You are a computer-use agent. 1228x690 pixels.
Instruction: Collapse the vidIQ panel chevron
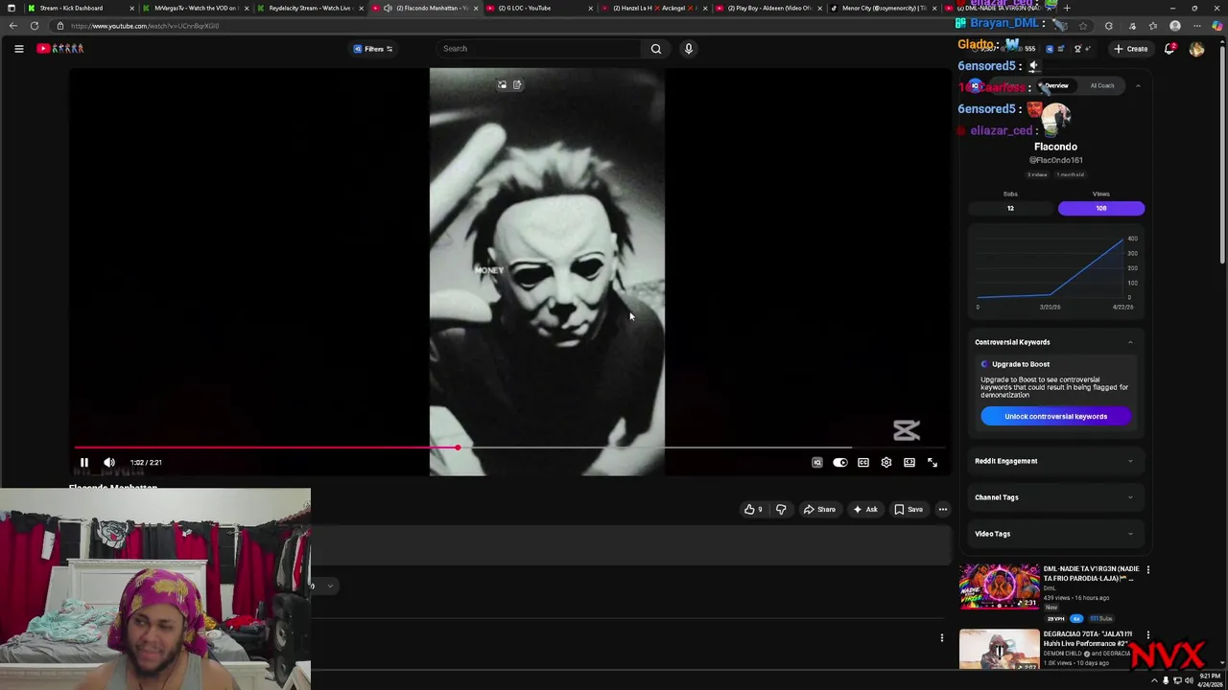click(x=1138, y=86)
